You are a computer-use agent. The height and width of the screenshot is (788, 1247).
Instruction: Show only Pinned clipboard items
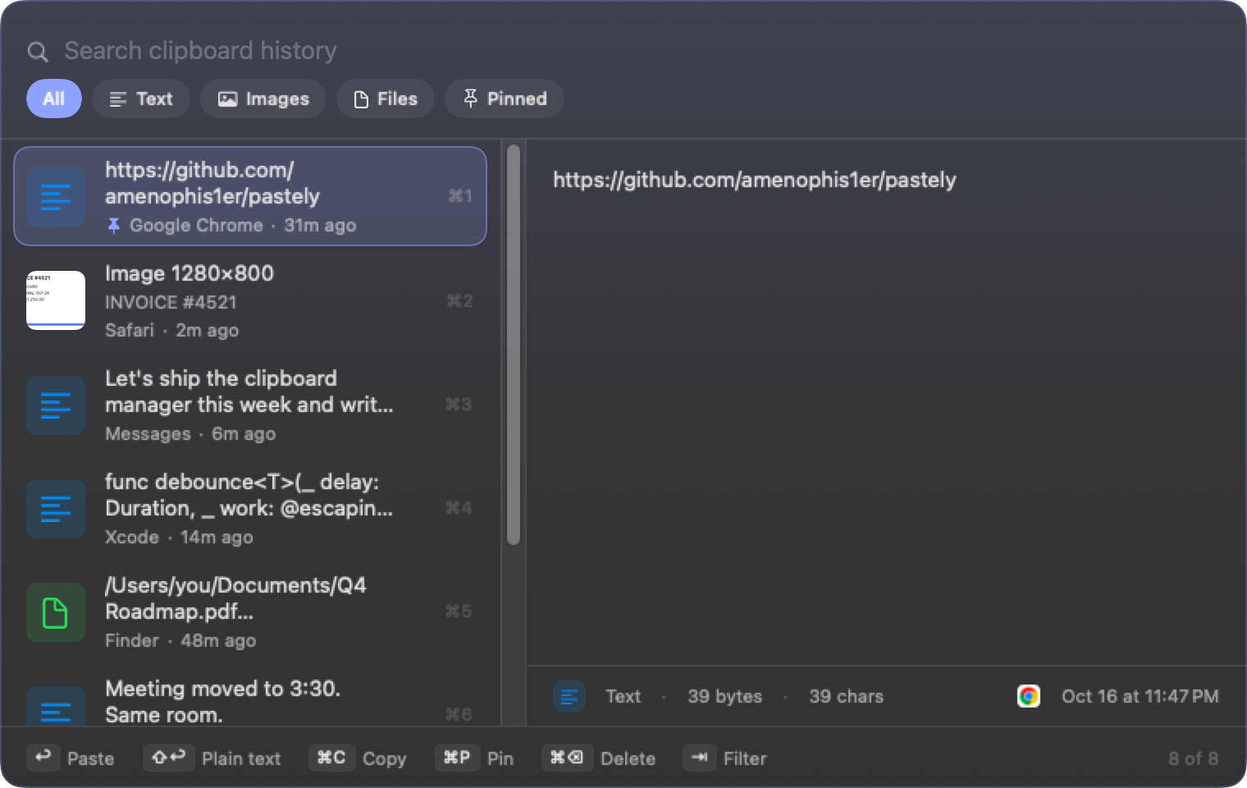(x=505, y=98)
